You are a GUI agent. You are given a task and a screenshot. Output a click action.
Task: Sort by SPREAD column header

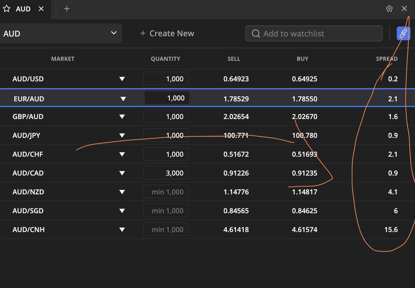(387, 59)
